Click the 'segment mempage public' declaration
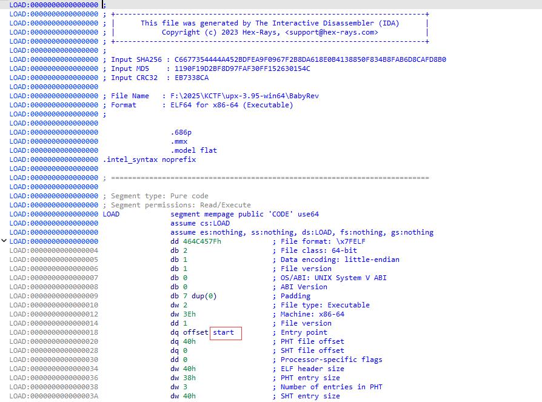Image resolution: width=542 pixels, height=402 pixels. (x=244, y=214)
